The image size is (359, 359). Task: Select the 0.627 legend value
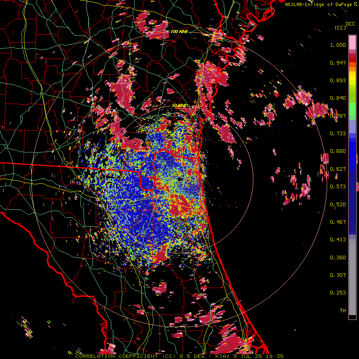(338, 169)
